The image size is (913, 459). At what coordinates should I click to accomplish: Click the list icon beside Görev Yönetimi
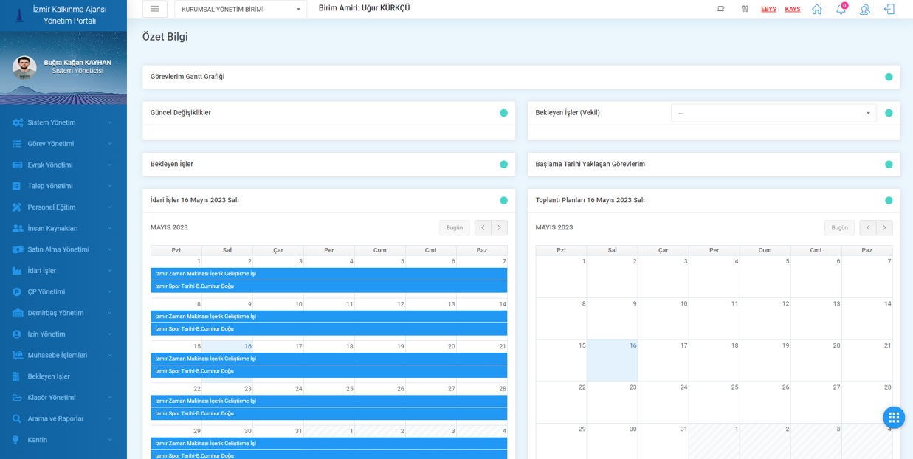(x=17, y=144)
